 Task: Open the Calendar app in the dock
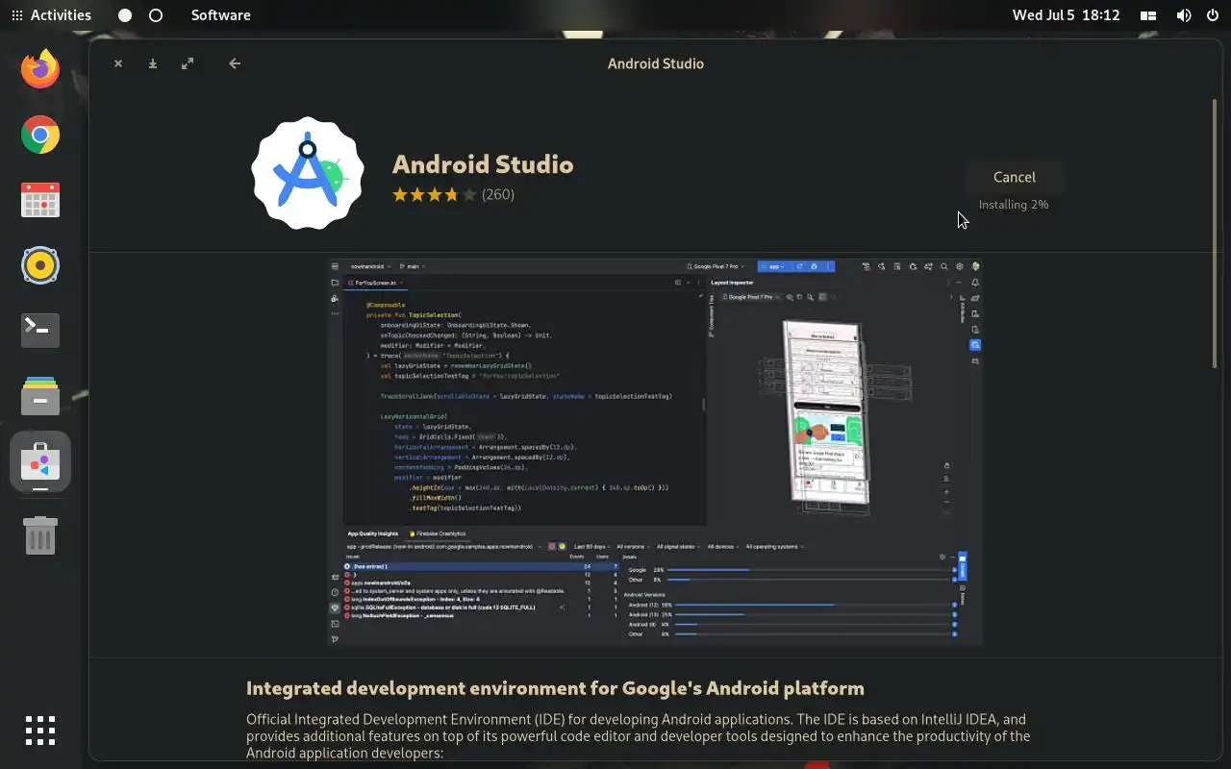tap(40, 200)
